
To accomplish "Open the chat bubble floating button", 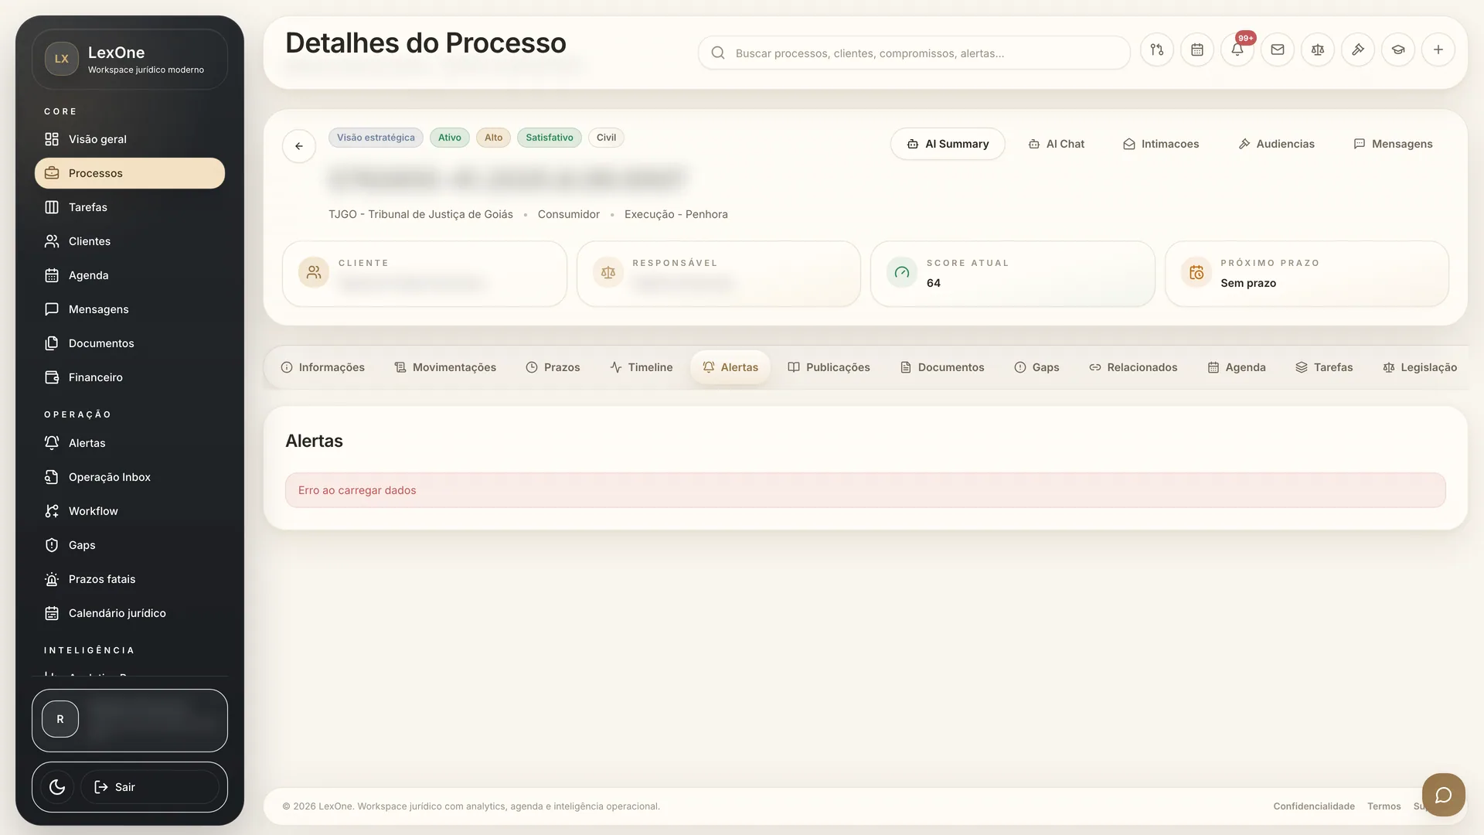I will (1443, 795).
